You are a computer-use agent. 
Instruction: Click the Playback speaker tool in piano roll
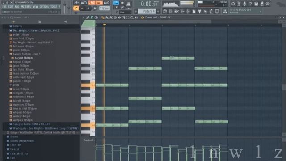point(136,17)
